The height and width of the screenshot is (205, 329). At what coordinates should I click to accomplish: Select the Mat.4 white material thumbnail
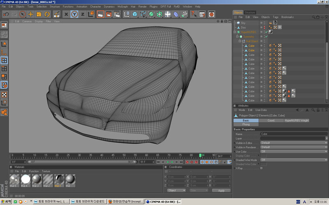point(25,180)
